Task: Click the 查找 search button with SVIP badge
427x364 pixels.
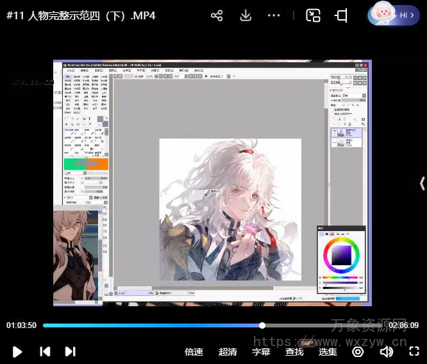Action: 295,352
